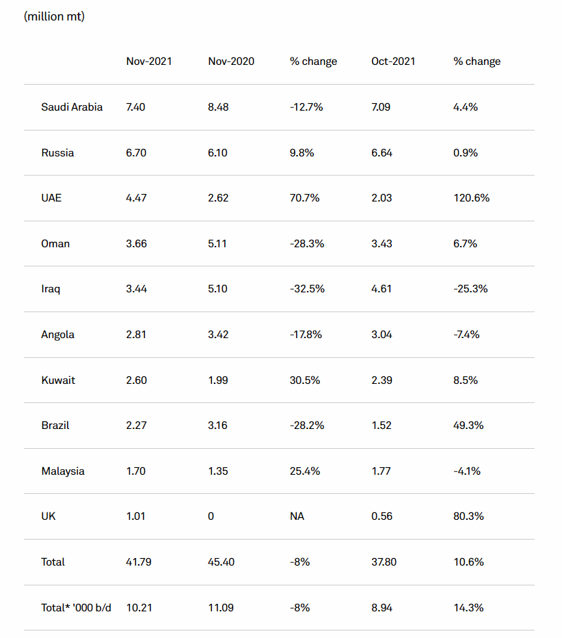
Task: Click the Total 41.79 value
Action: click(x=139, y=562)
